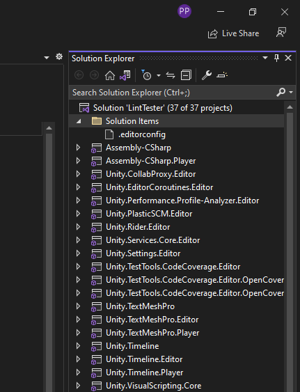Toggle the Auto Hide pin on Solution Explorer

click(x=276, y=58)
